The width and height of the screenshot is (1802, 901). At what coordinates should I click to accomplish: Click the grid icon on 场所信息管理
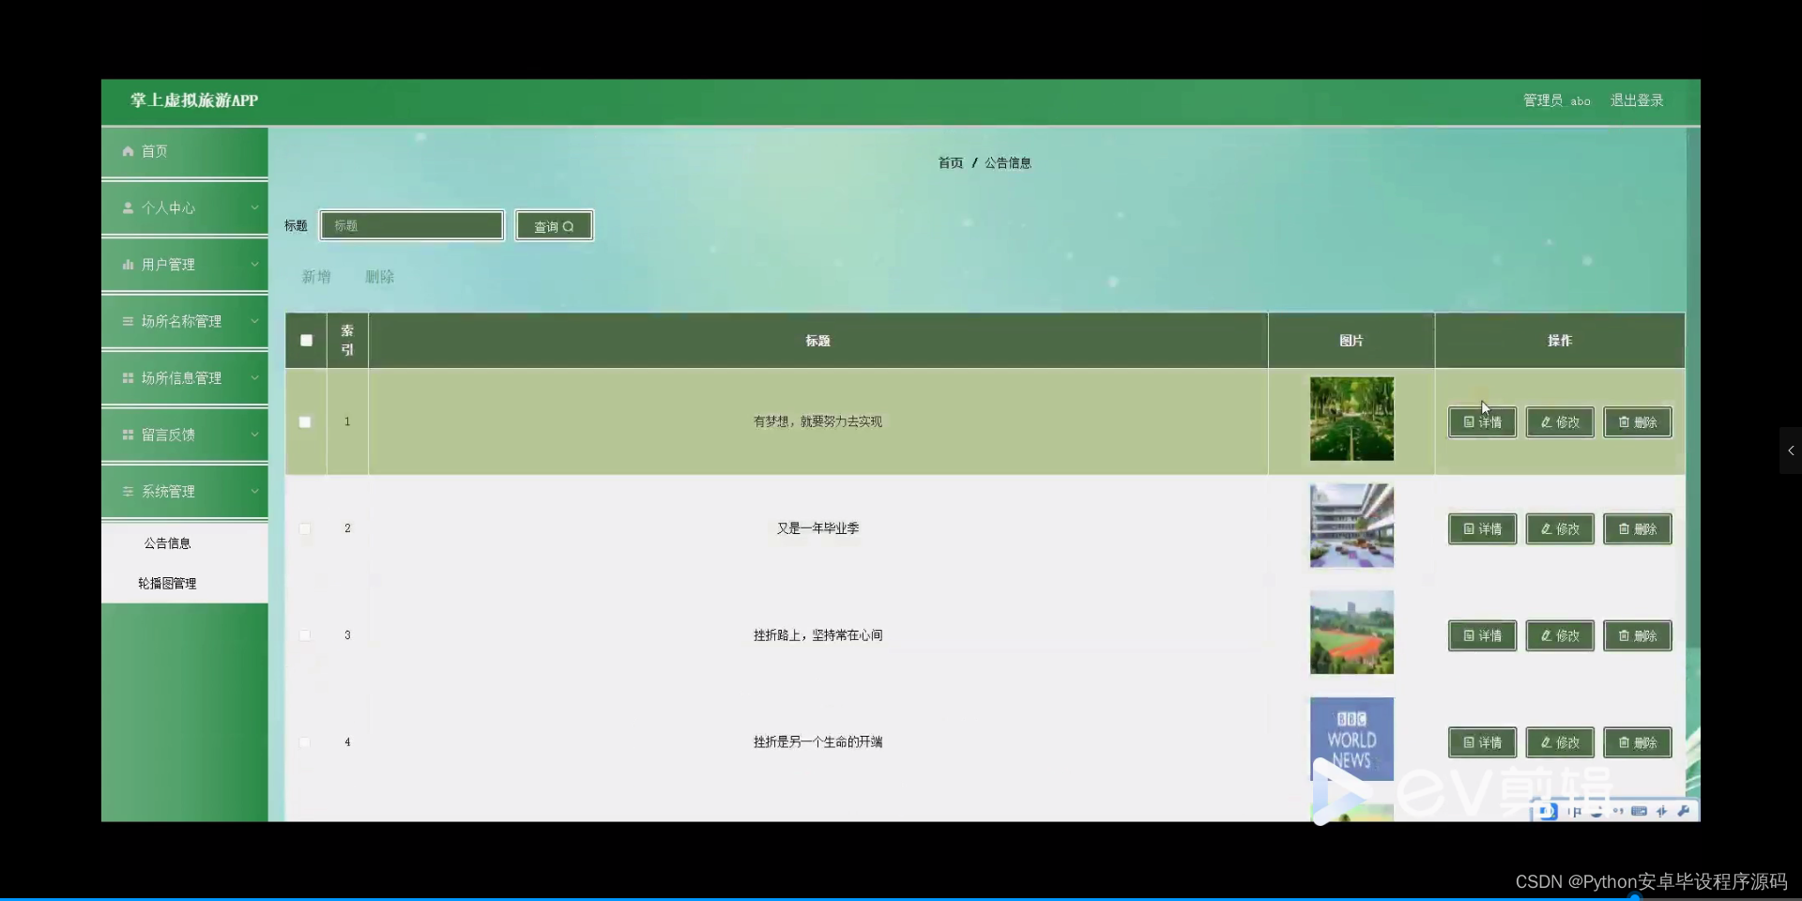pyautogui.click(x=128, y=377)
